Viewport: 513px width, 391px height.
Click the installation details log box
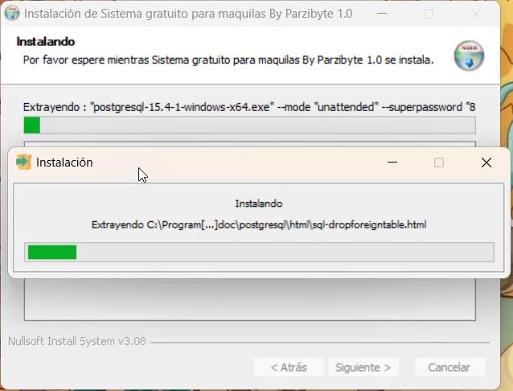click(249, 299)
